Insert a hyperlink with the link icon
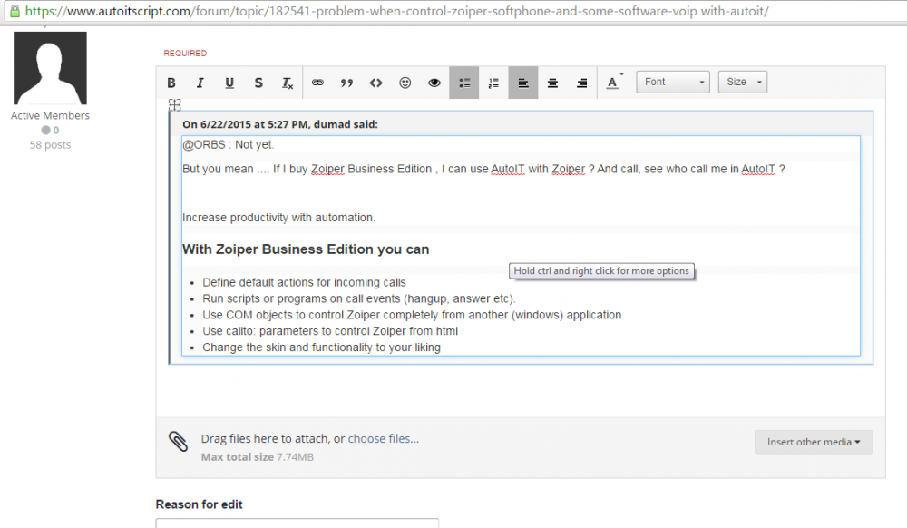Image resolution: width=907 pixels, height=528 pixels. tap(317, 83)
